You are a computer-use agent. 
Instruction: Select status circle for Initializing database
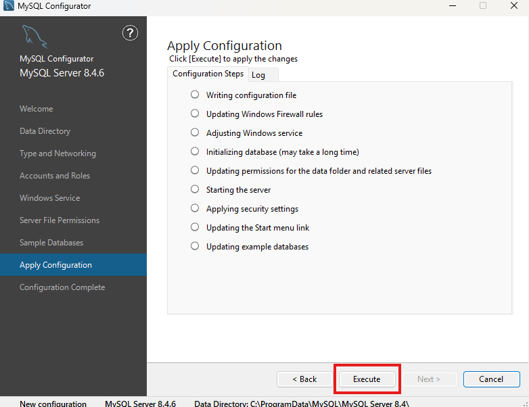tap(195, 151)
